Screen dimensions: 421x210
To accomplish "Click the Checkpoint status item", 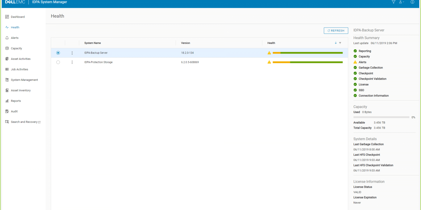I will tap(366, 73).
